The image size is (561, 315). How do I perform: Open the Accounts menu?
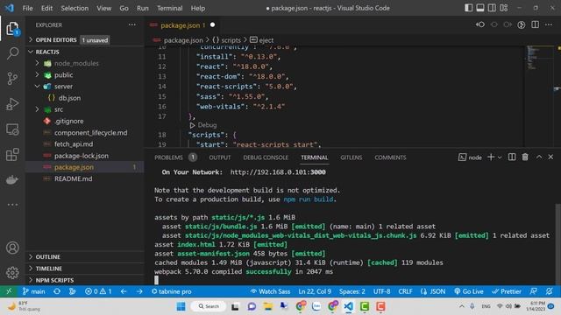pyautogui.click(x=12, y=248)
